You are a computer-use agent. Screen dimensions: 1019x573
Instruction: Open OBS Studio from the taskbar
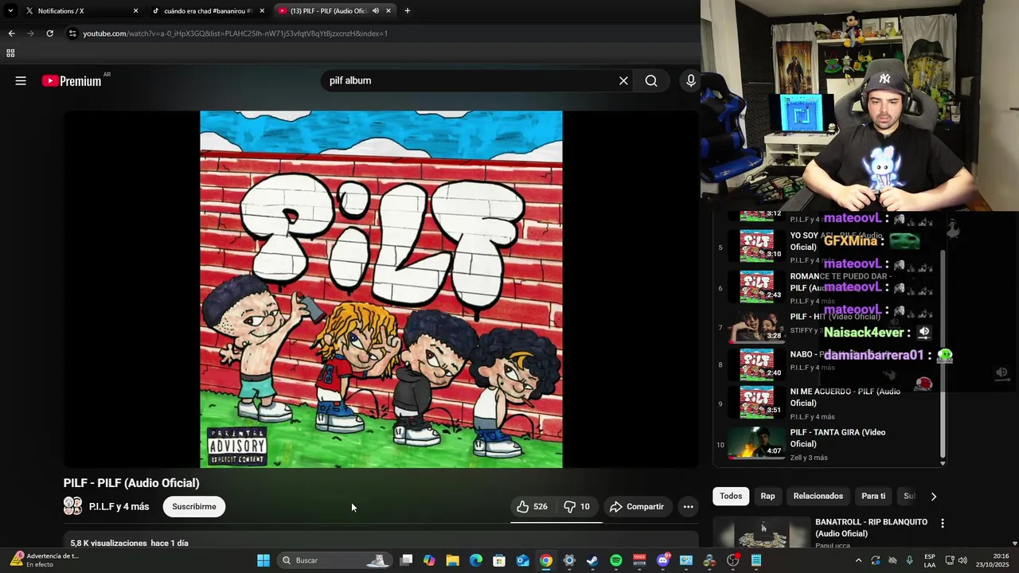pos(733,560)
